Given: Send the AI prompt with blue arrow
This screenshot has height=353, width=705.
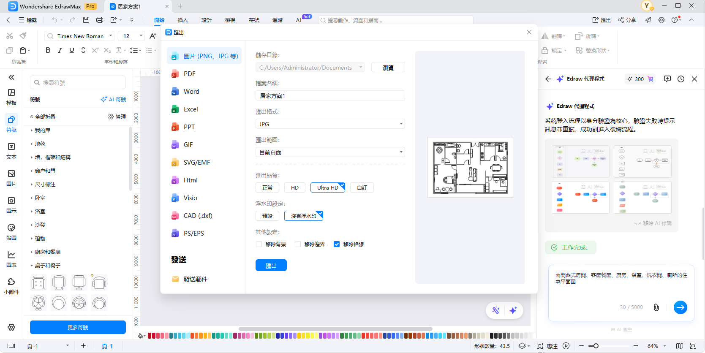Looking at the screenshot, I should coord(681,307).
